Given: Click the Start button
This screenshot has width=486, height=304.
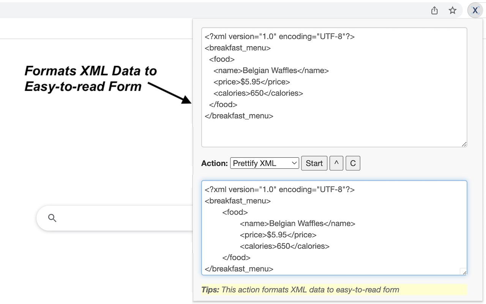Looking at the screenshot, I should click(x=314, y=163).
